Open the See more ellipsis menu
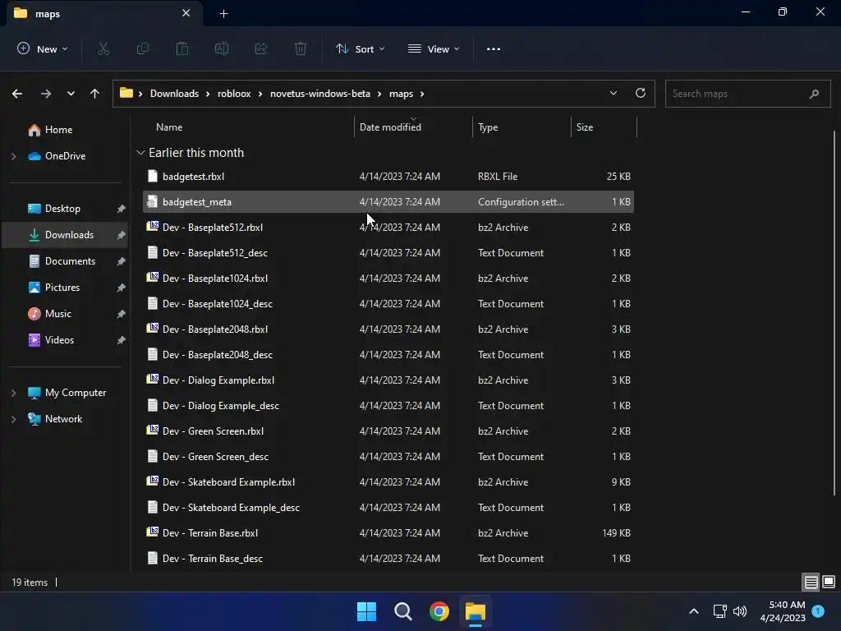Image resolution: width=841 pixels, height=631 pixels. [494, 48]
